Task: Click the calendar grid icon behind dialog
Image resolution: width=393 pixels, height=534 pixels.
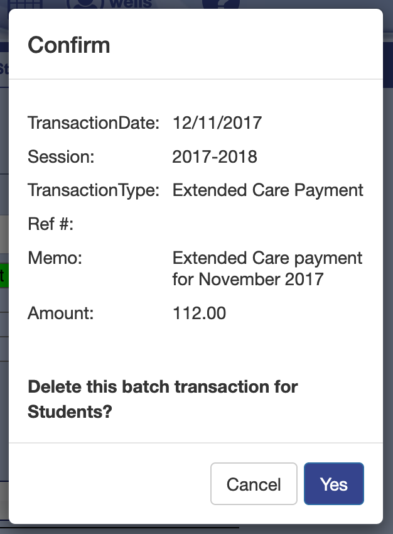Action: click(x=25, y=4)
